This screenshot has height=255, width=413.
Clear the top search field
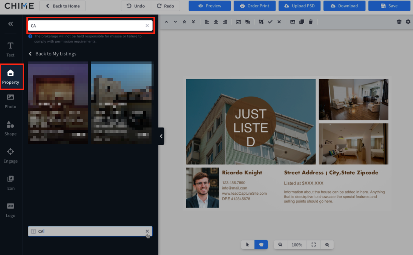tap(147, 26)
